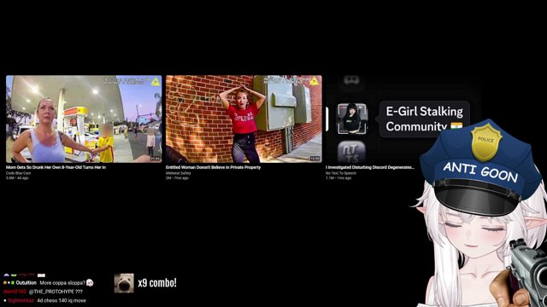
Task: Open the 'Entitled Woman' video thumbnail
Action: (244, 119)
